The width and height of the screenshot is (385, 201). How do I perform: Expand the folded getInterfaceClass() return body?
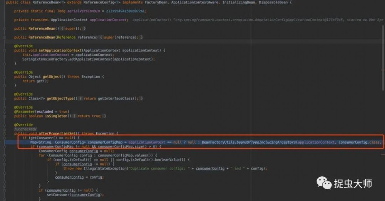(111, 99)
